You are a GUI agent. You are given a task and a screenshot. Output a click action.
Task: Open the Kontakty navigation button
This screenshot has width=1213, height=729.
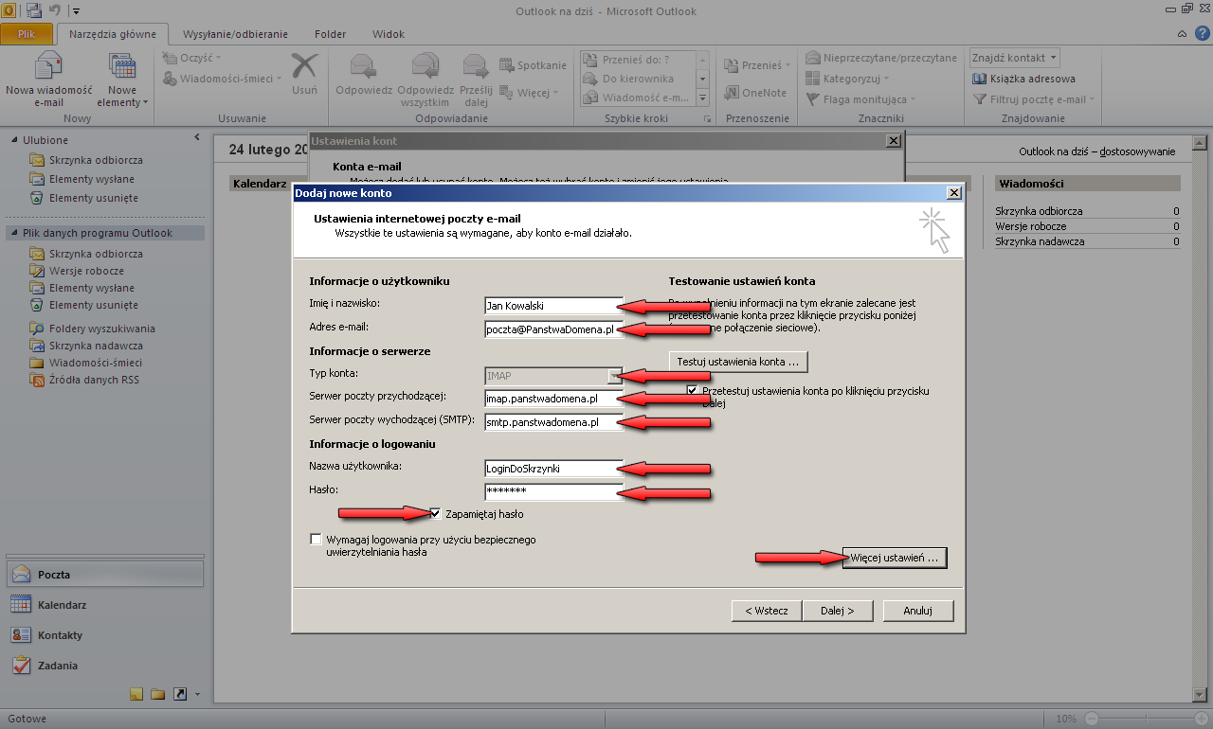pos(104,635)
